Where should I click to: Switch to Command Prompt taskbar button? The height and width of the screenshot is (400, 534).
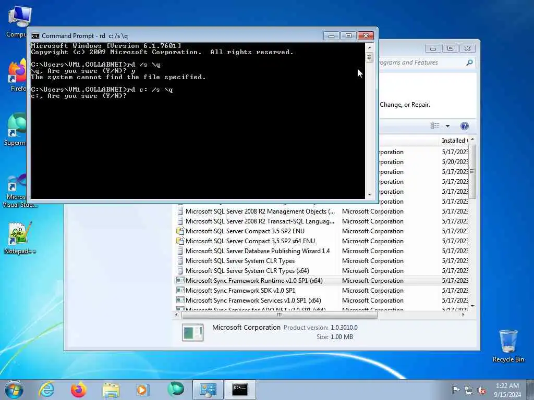pyautogui.click(x=240, y=390)
